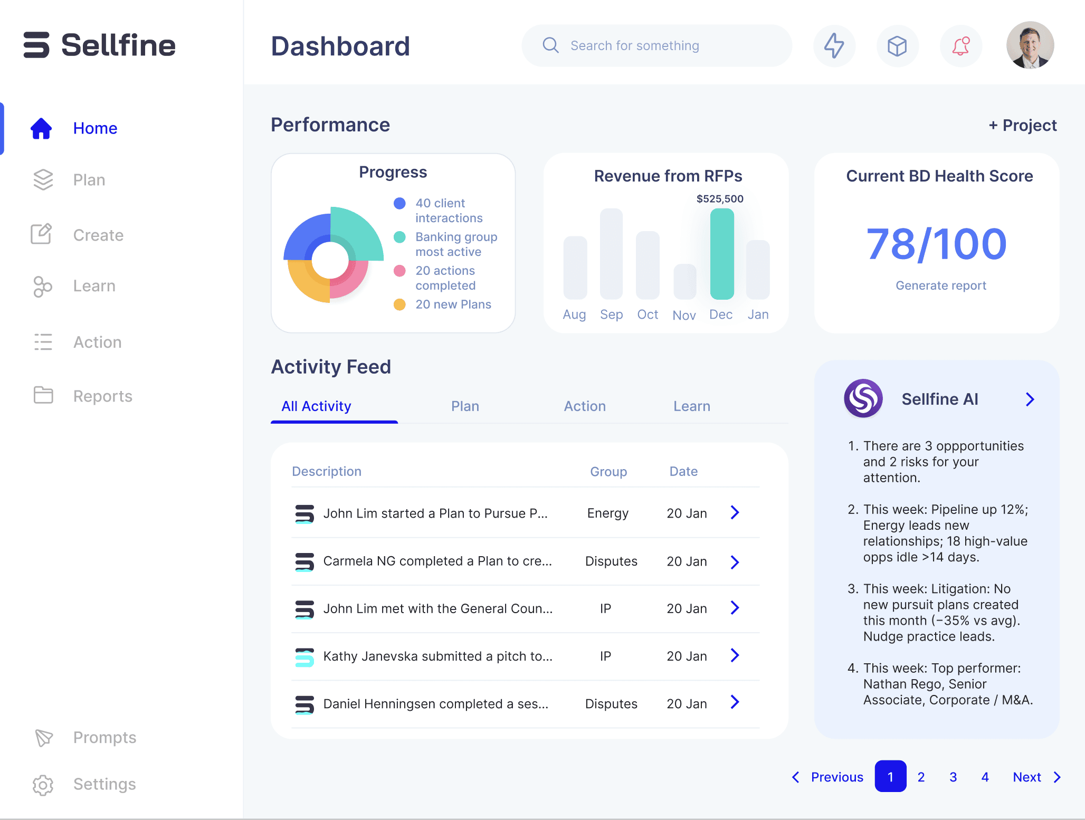This screenshot has width=1085, height=820.
Task: Click the Home icon in sidebar
Action: [x=41, y=128]
